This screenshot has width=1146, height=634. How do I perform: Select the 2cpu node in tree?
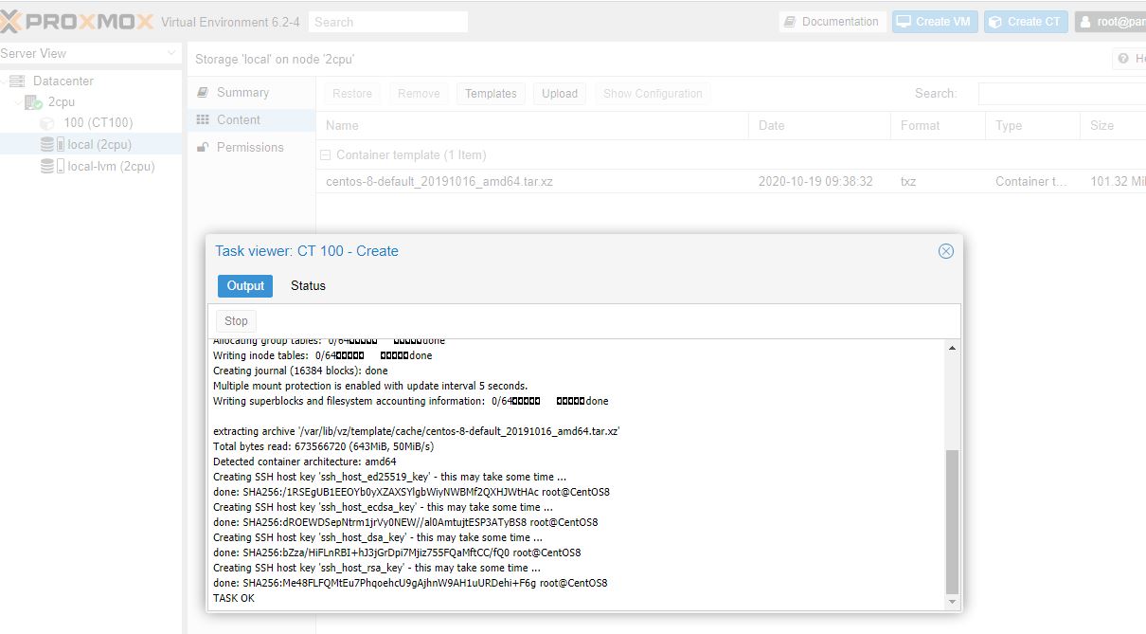point(61,102)
